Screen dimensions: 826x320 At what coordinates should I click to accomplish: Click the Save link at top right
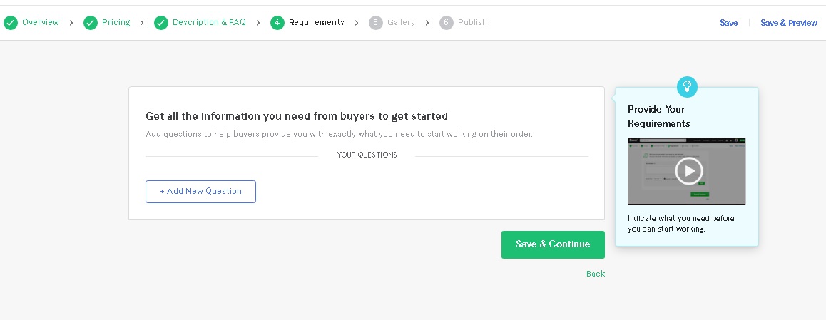coord(728,23)
